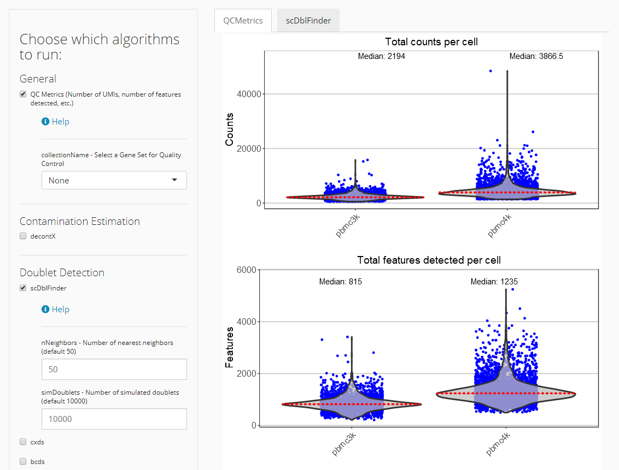
Task: Uncheck the scDblFinder checkbox
Action: point(23,288)
